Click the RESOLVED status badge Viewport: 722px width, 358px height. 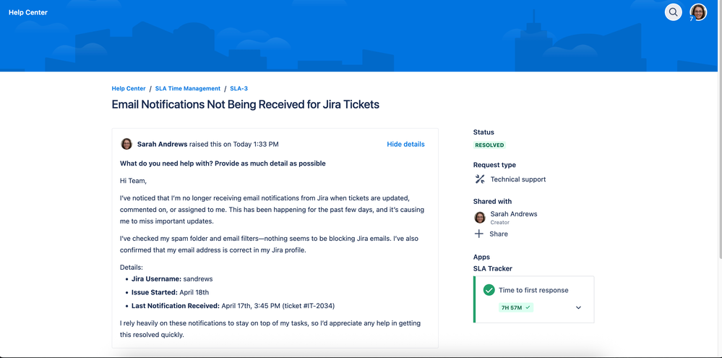(489, 145)
